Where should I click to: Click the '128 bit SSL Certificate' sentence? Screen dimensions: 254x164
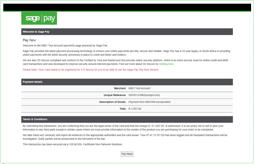73,144
